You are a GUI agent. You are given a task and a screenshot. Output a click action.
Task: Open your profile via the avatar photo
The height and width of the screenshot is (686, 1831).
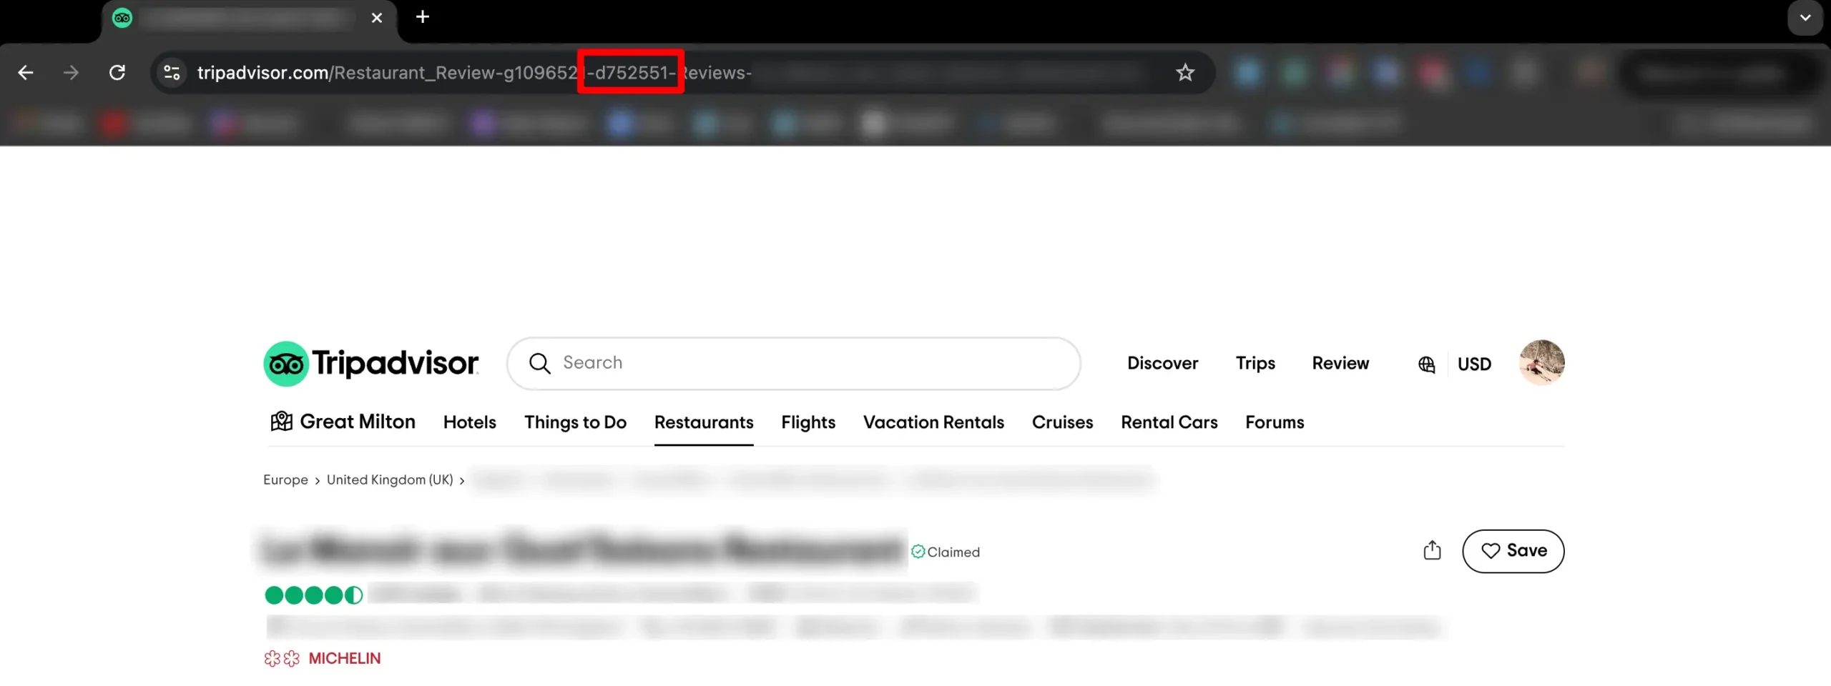pos(1541,362)
